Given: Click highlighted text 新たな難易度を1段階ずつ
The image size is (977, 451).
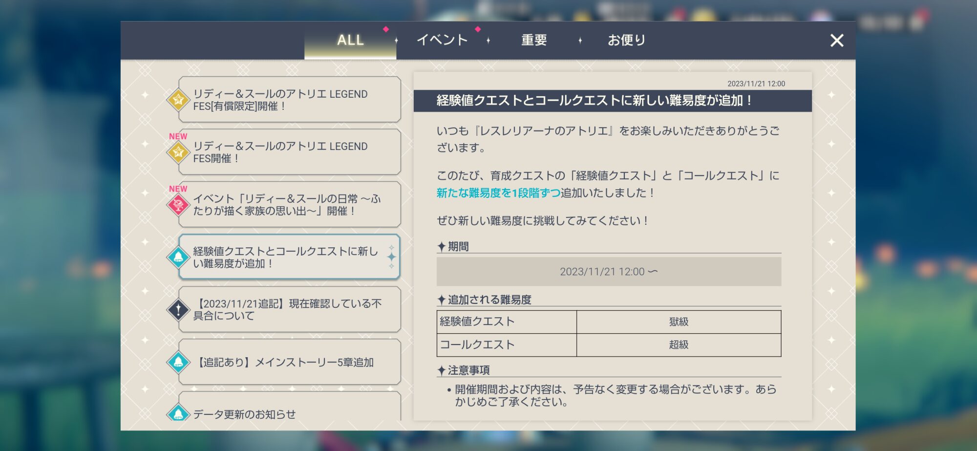Looking at the screenshot, I should tap(498, 193).
